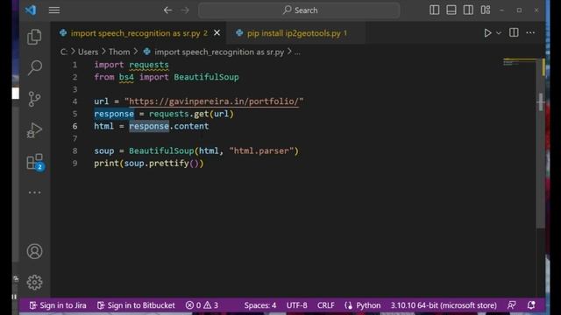This screenshot has height=315, width=561.
Task: Click the portfolio URL string on line 4
Action: click(214, 101)
